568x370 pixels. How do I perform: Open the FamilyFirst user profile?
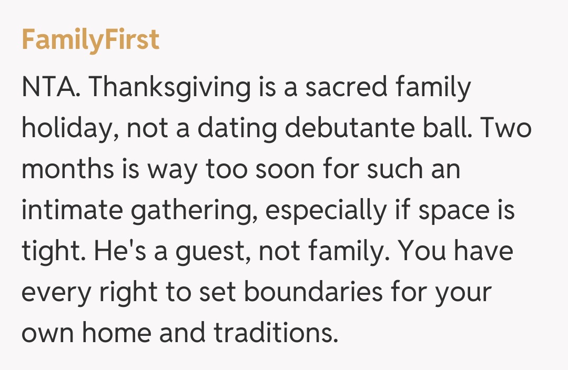(90, 40)
